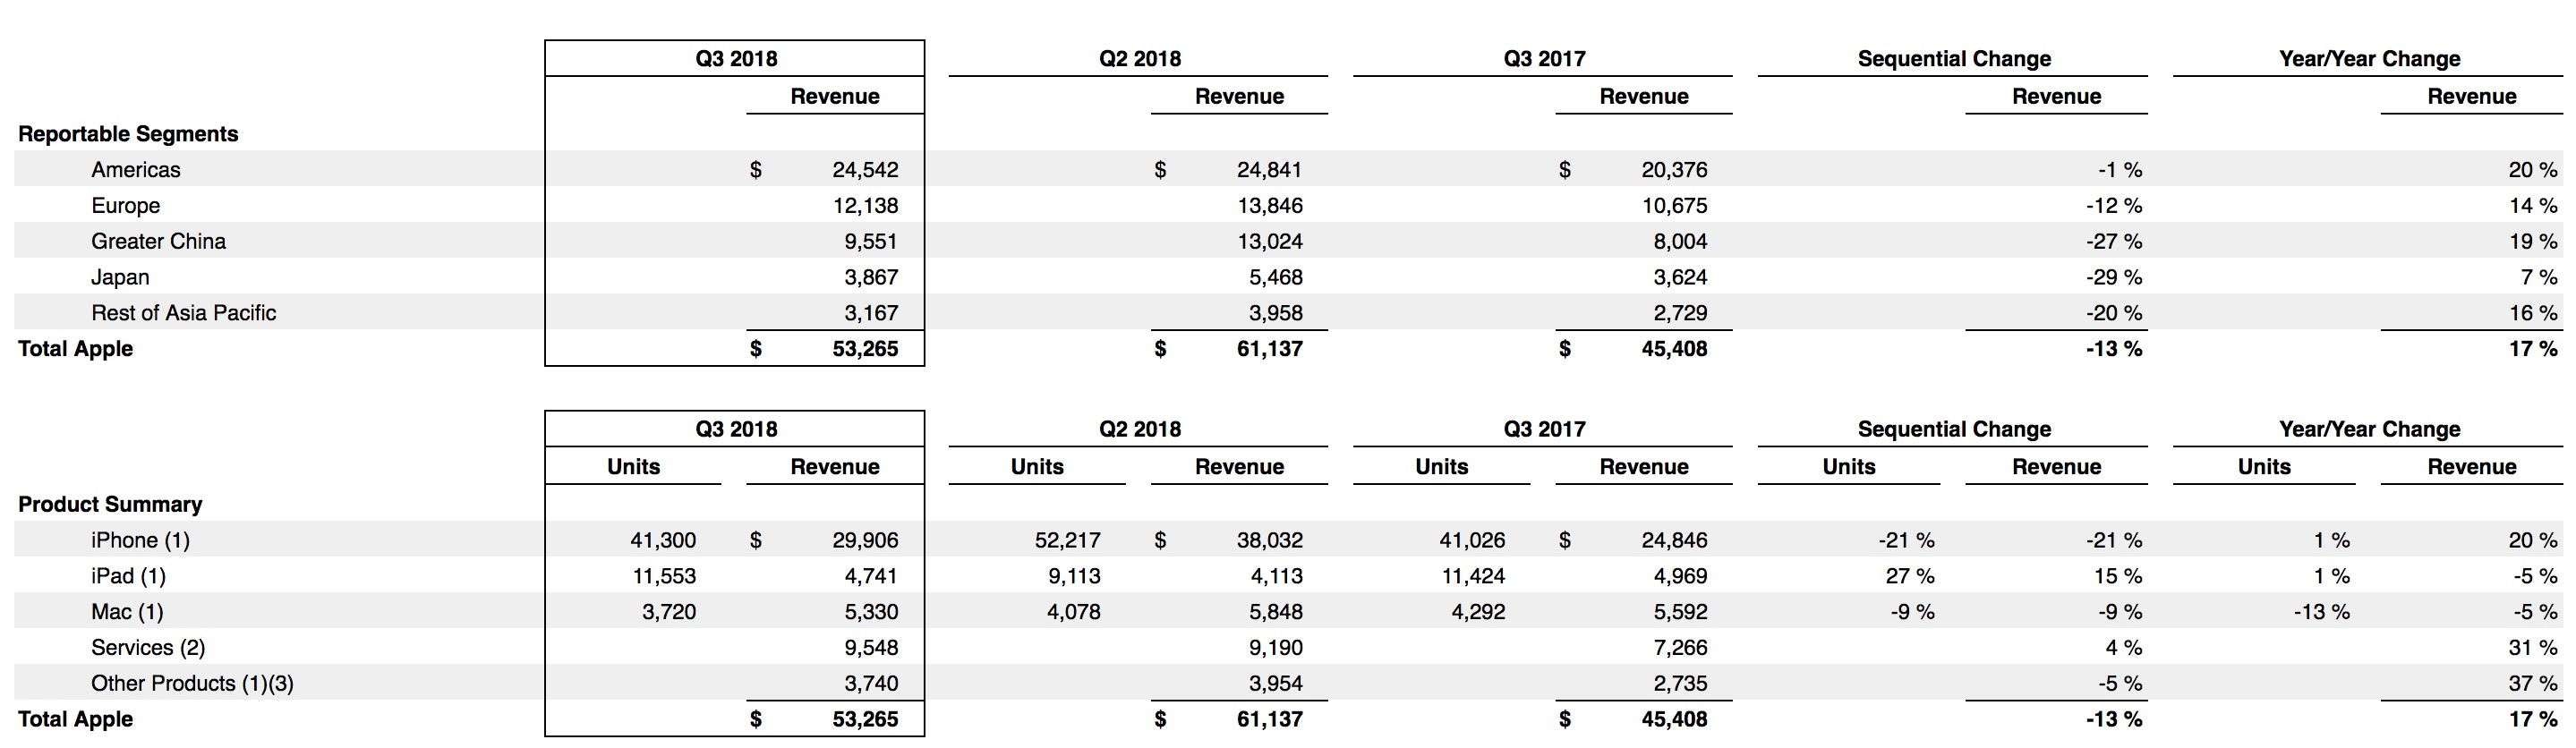Select Europe Q3 2018 revenue 12,138
The width and height of the screenshot is (2576, 748).
tap(865, 206)
